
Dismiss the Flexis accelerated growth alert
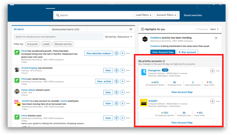(123, 53)
